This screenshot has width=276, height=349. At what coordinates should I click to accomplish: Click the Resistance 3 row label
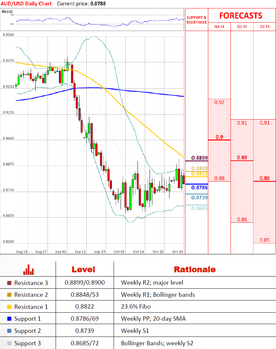coord(31,283)
